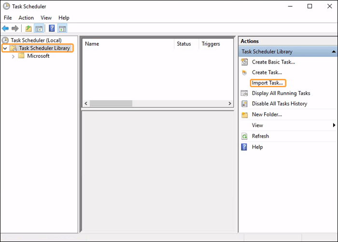The height and width of the screenshot is (242, 338).
Task: Select the Microsoft folder in tree
Action: pyautogui.click(x=38, y=56)
